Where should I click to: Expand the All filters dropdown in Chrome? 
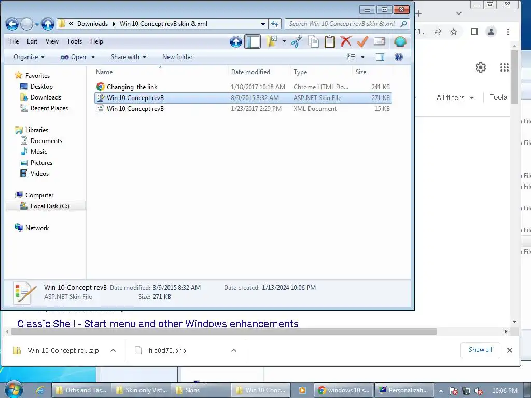coord(455,97)
